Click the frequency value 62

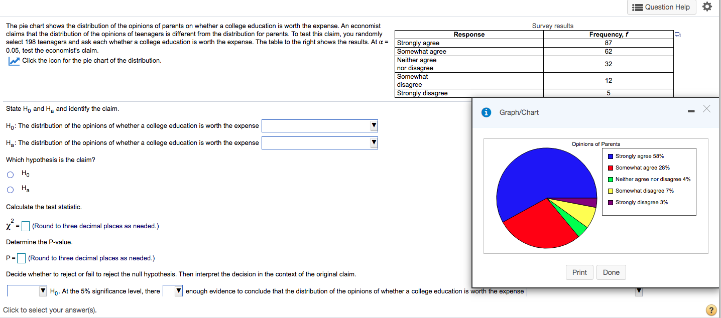coord(609,52)
